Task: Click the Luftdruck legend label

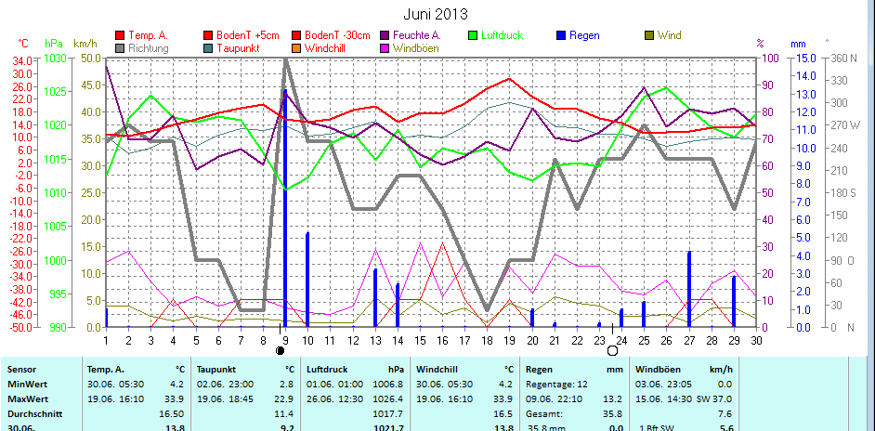Action: 503,35
